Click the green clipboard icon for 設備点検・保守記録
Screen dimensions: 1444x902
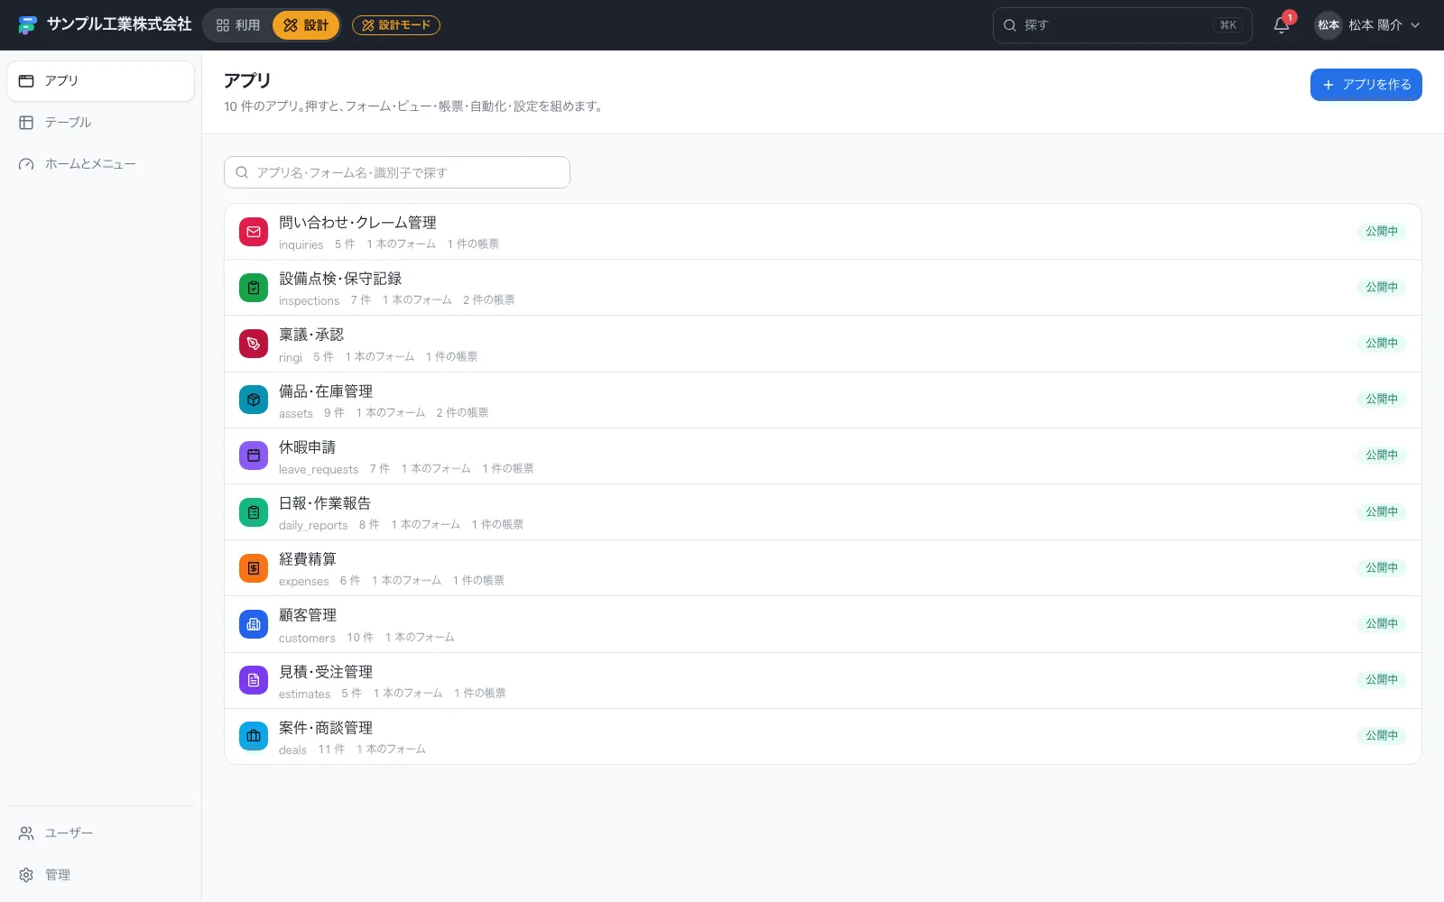click(x=254, y=288)
